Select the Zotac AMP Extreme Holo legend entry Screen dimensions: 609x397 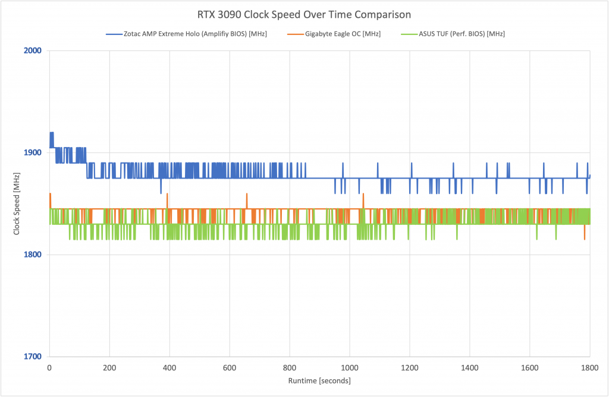[186, 34]
